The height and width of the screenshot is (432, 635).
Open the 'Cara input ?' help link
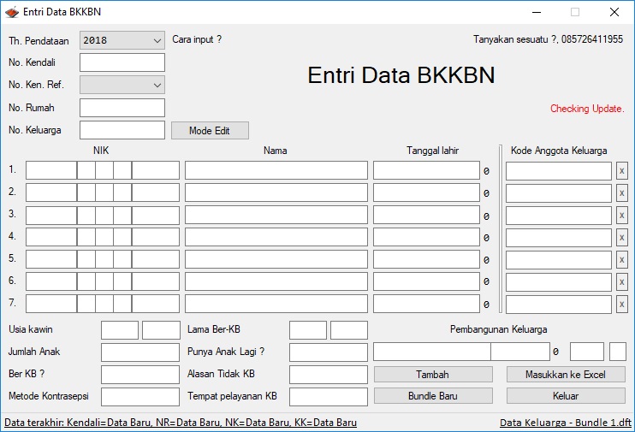197,39
